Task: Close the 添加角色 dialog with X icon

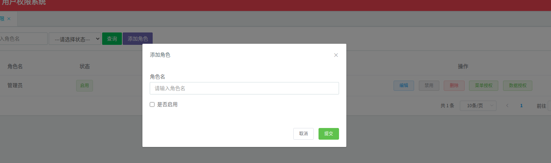Action: [x=336, y=55]
